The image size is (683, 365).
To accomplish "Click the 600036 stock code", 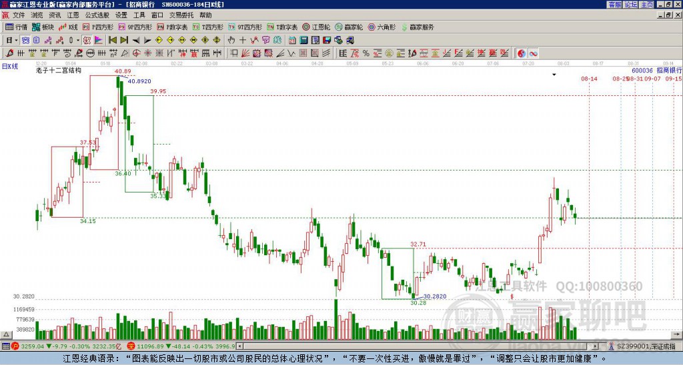I will [642, 70].
